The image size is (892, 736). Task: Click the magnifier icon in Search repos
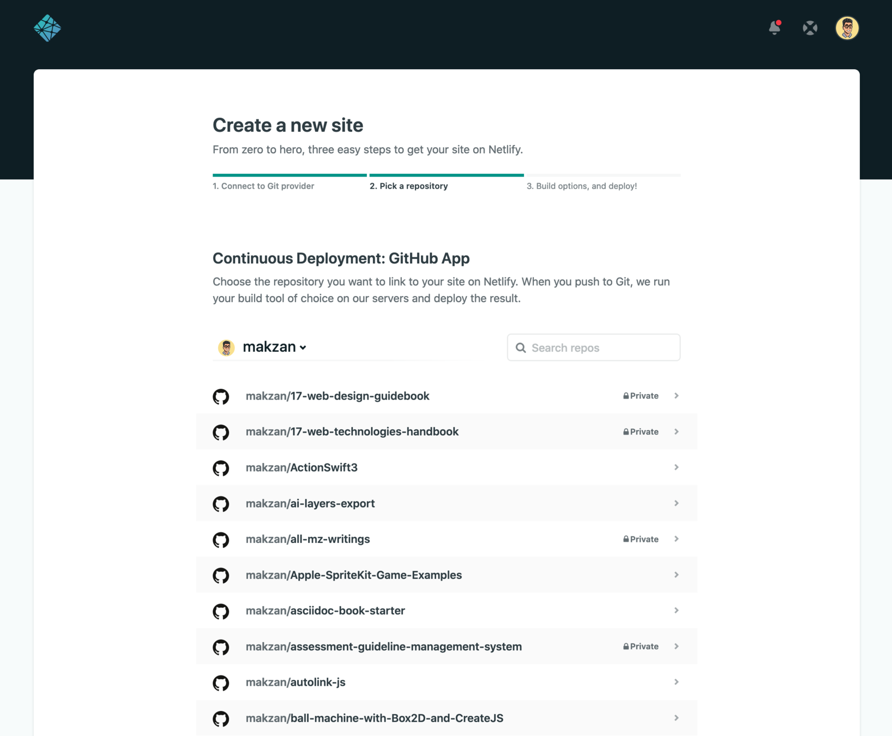coord(521,348)
